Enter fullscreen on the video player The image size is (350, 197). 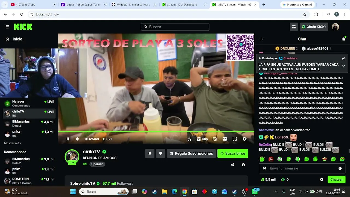pyautogui.click(x=235, y=139)
